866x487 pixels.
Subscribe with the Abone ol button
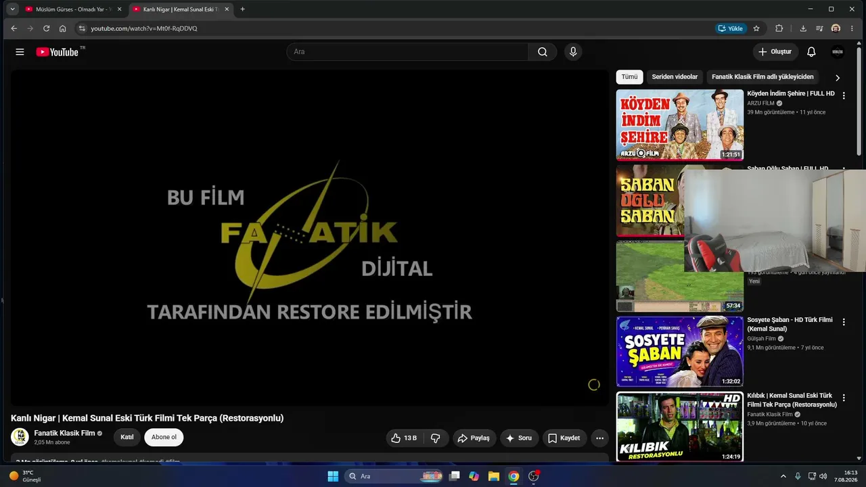[164, 438]
